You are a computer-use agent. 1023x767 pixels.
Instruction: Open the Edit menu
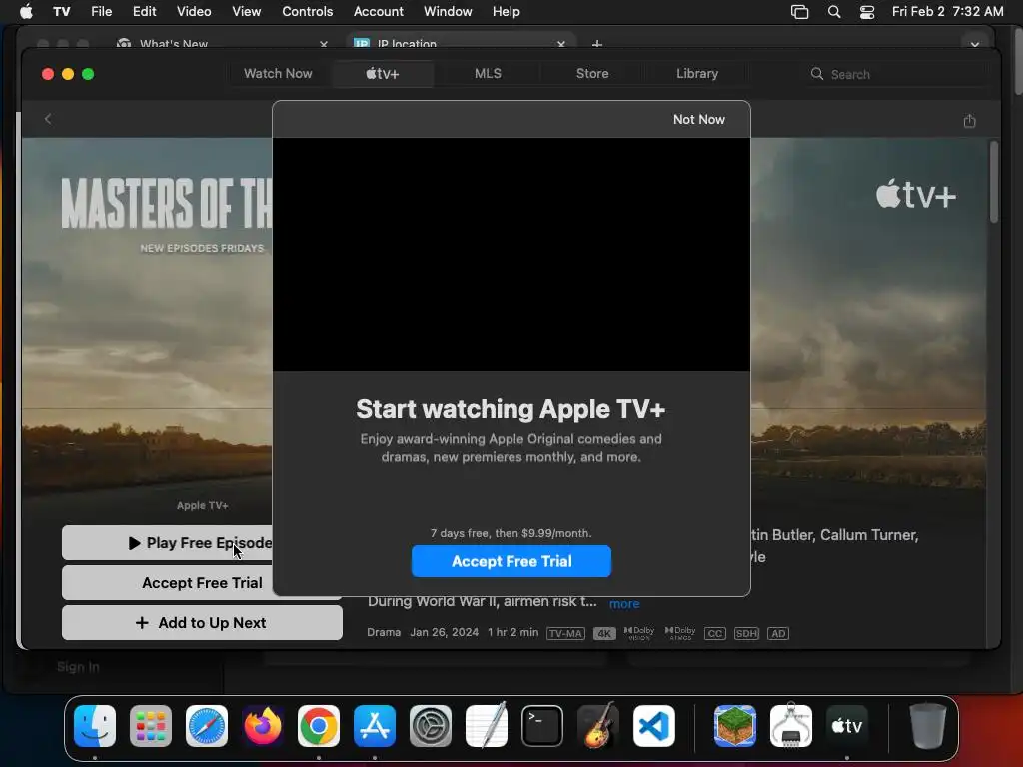[144, 12]
